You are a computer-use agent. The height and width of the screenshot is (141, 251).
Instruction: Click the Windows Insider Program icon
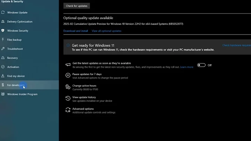pos(3,94)
